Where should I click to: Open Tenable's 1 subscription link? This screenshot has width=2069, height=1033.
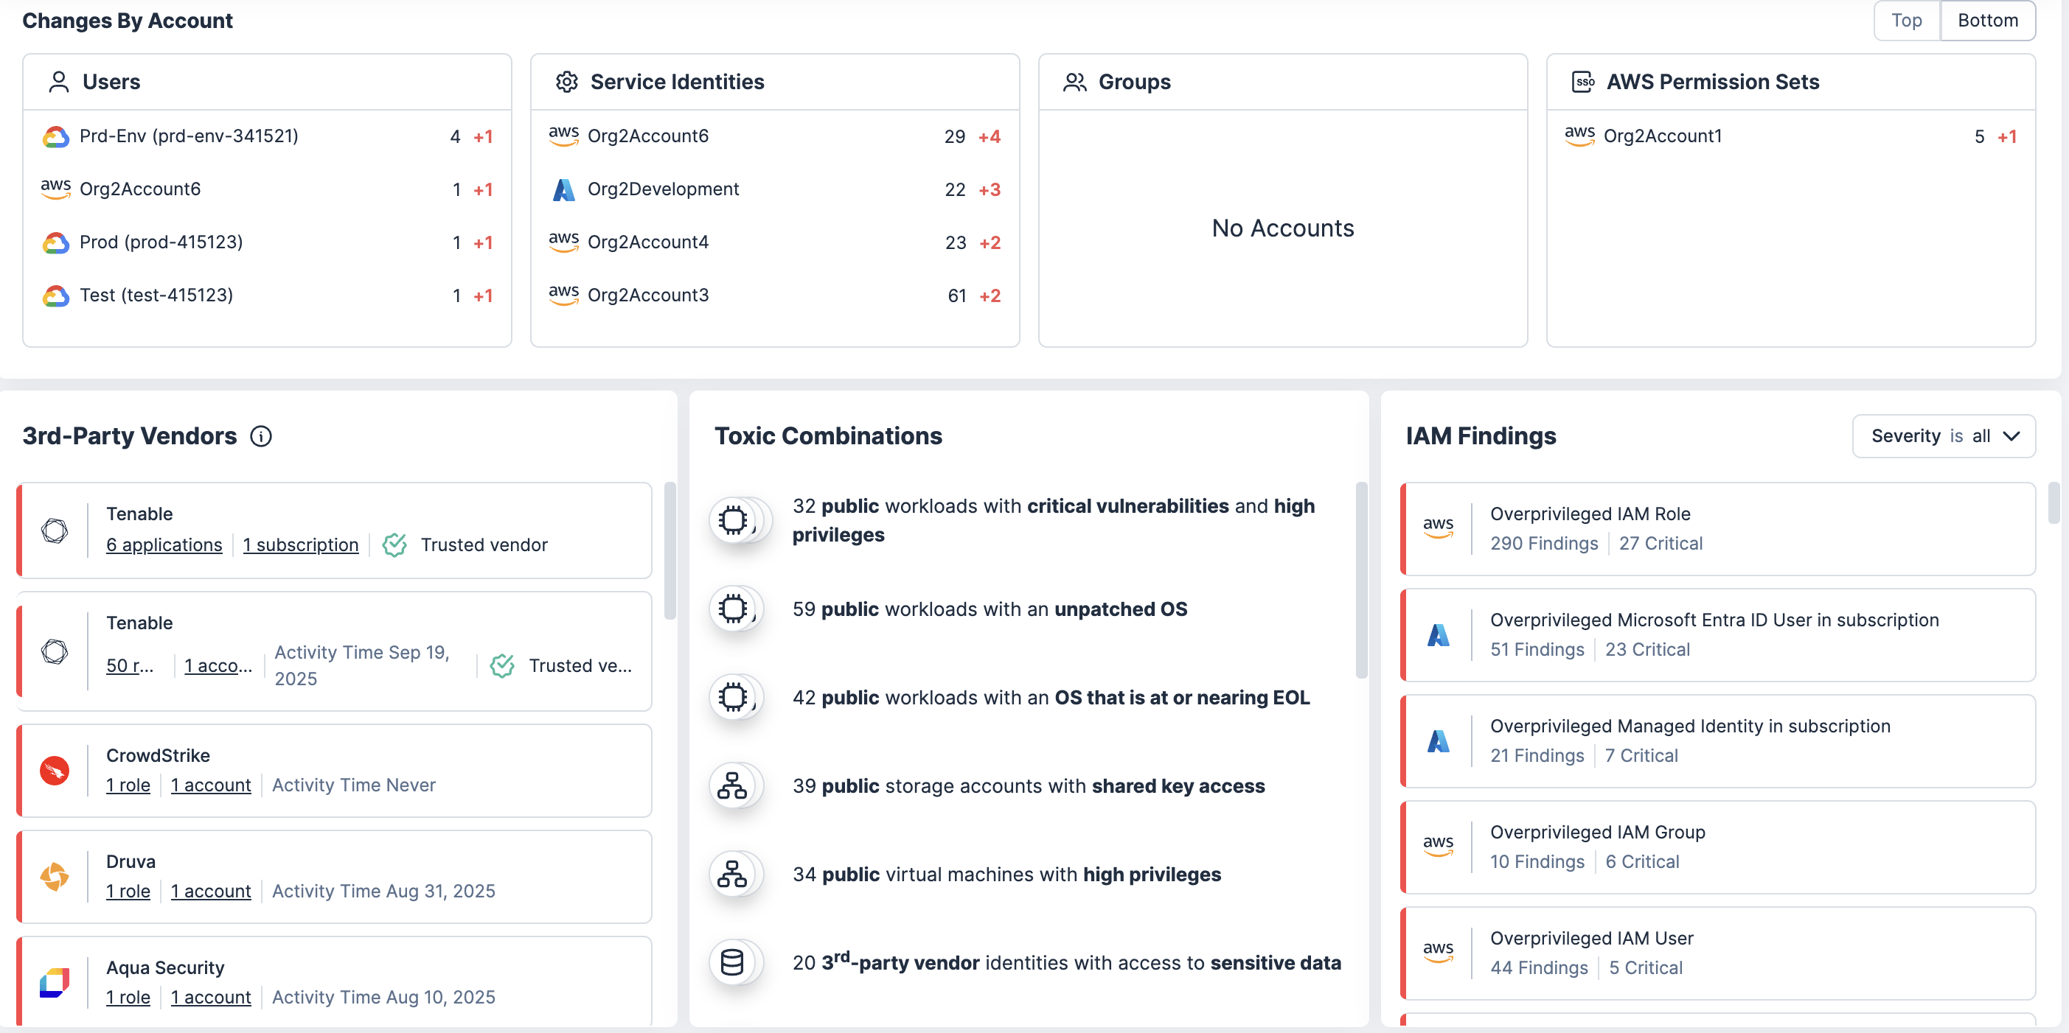point(300,545)
